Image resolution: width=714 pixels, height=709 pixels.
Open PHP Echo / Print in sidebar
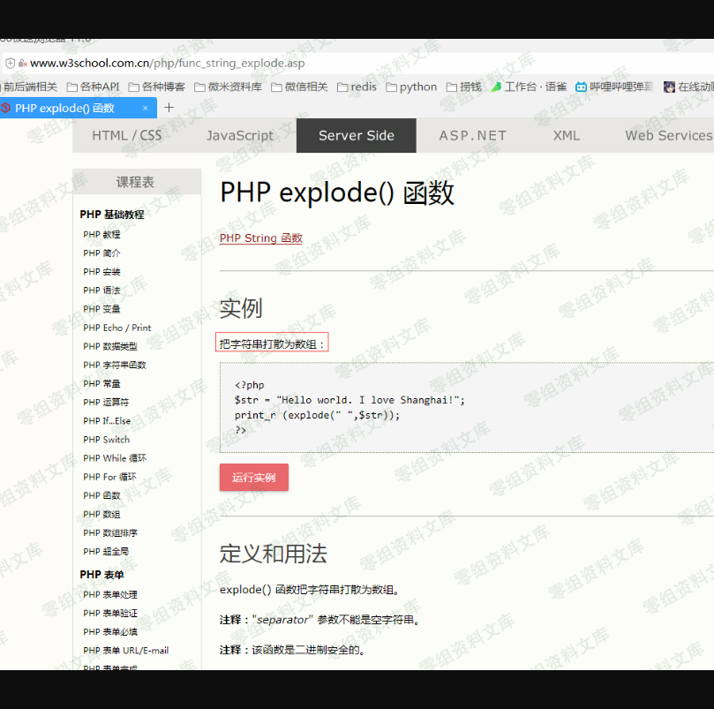tap(117, 328)
